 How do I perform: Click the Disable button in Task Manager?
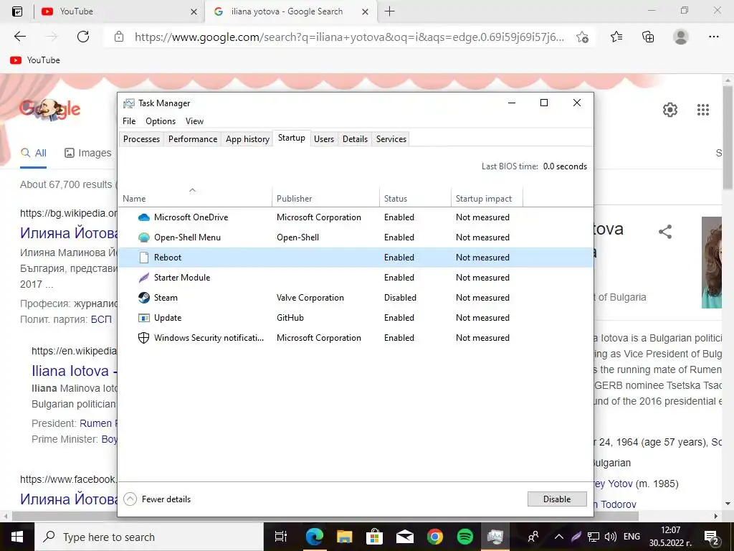pyautogui.click(x=557, y=499)
